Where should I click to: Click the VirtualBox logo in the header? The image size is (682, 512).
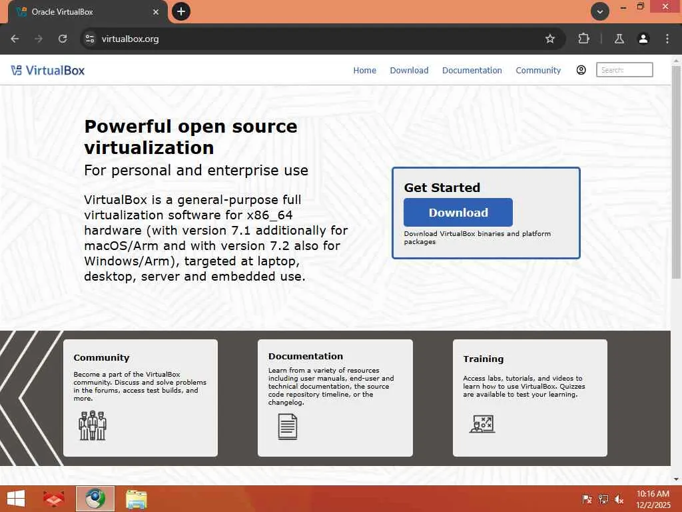(x=48, y=70)
